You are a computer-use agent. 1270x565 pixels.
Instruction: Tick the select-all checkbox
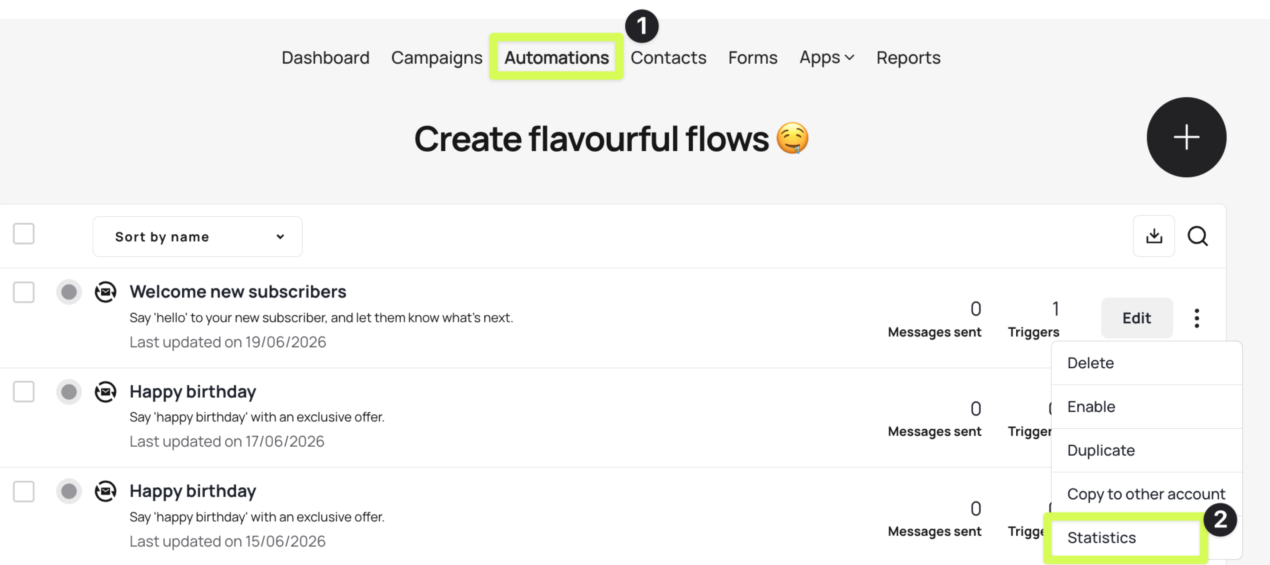(24, 233)
